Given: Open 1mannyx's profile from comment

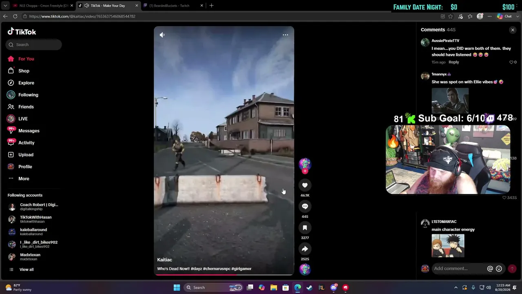Looking at the screenshot, I should click(439, 74).
